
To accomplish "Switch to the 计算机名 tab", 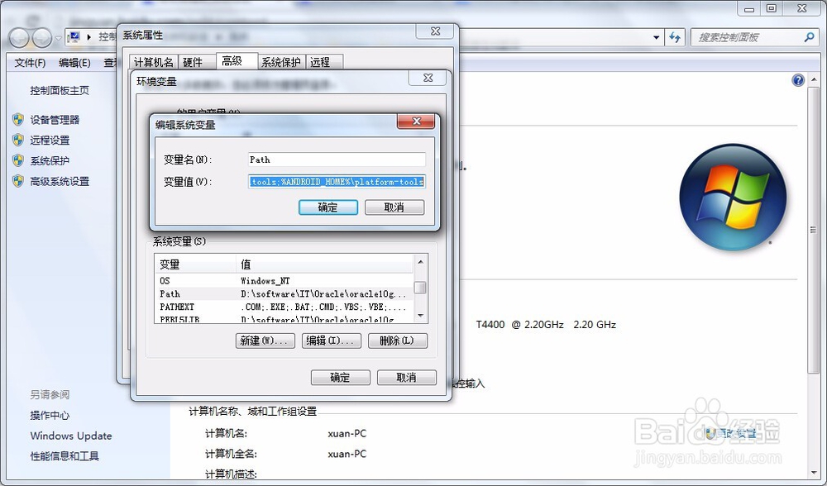I will pyautogui.click(x=153, y=61).
